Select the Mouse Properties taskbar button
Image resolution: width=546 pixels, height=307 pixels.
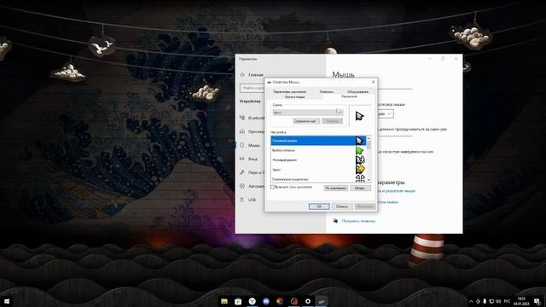pos(322,301)
